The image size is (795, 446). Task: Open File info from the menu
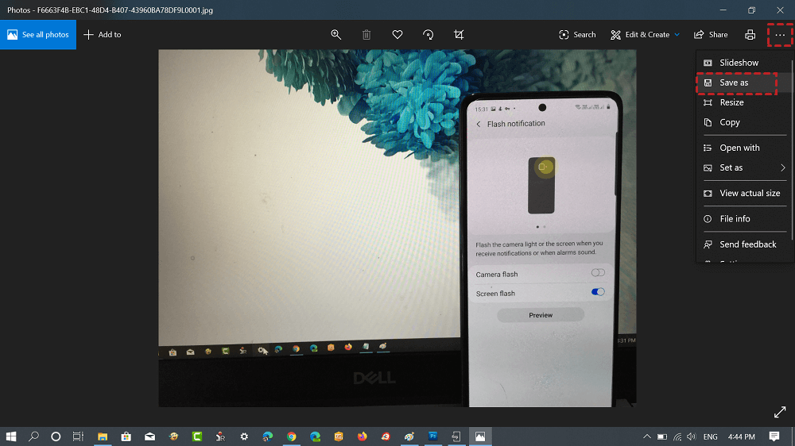(x=735, y=219)
